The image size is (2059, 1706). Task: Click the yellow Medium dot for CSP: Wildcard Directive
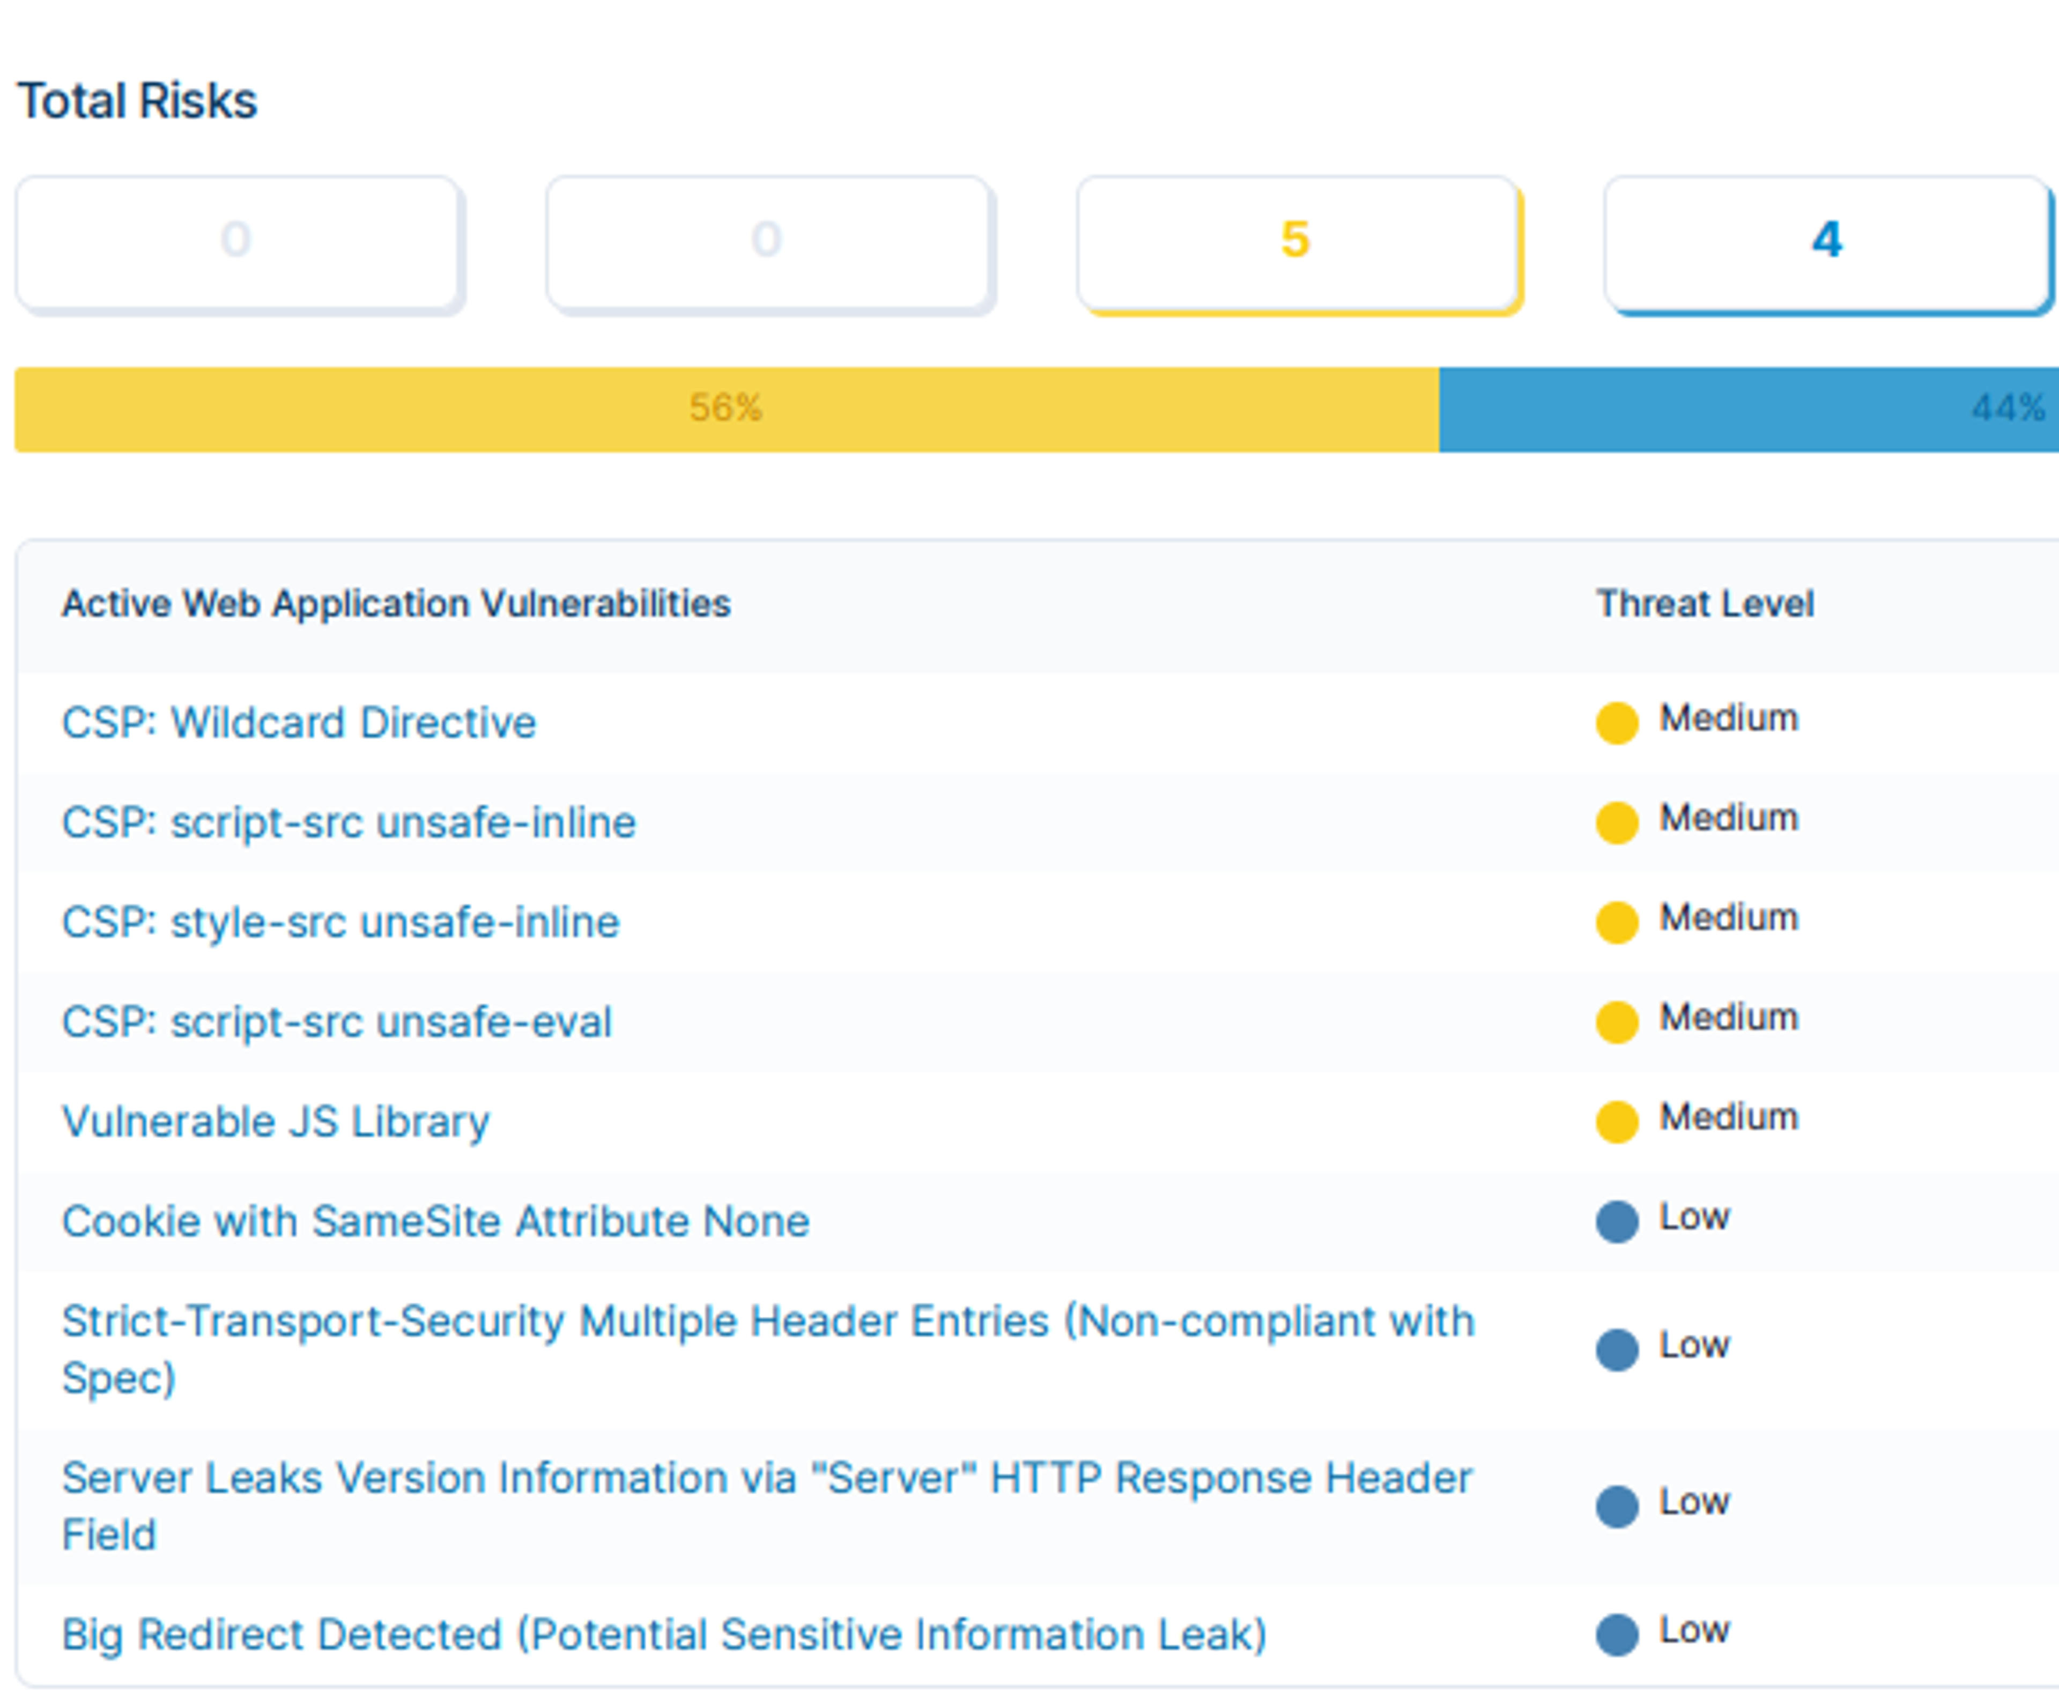coord(1617,724)
